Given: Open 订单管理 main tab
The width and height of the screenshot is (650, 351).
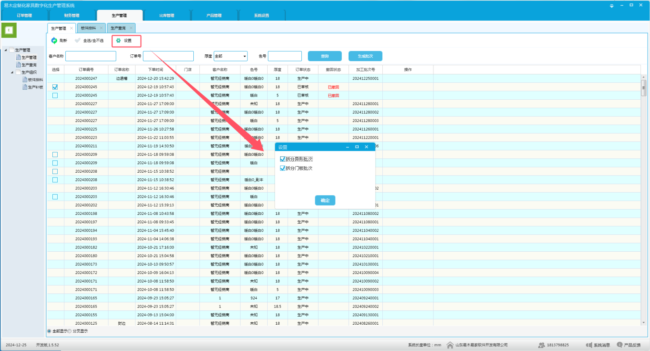Looking at the screenshot, I should coord(24,15).
